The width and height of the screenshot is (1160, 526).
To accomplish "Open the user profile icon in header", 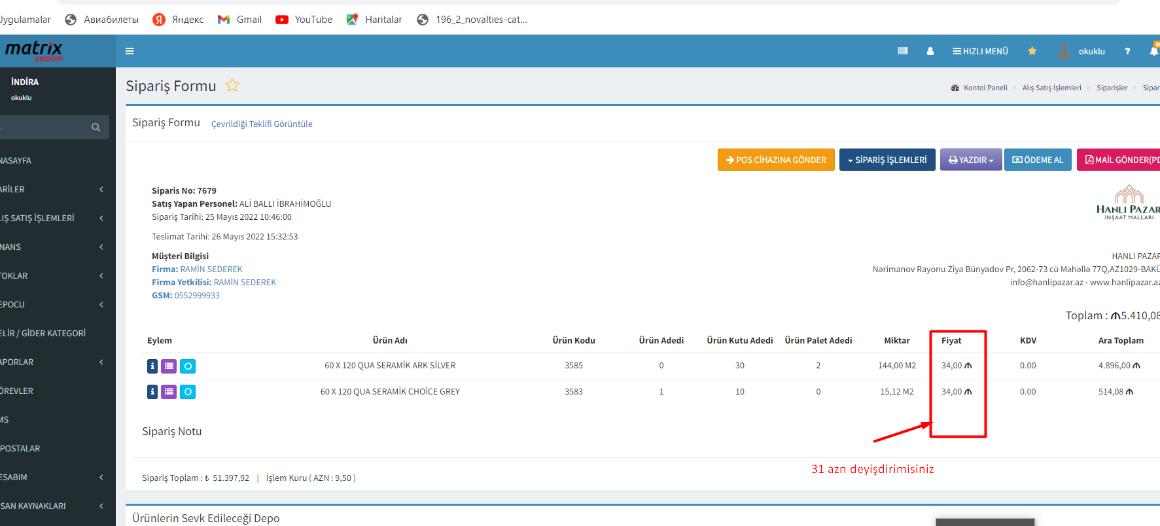I will (930, 51).
